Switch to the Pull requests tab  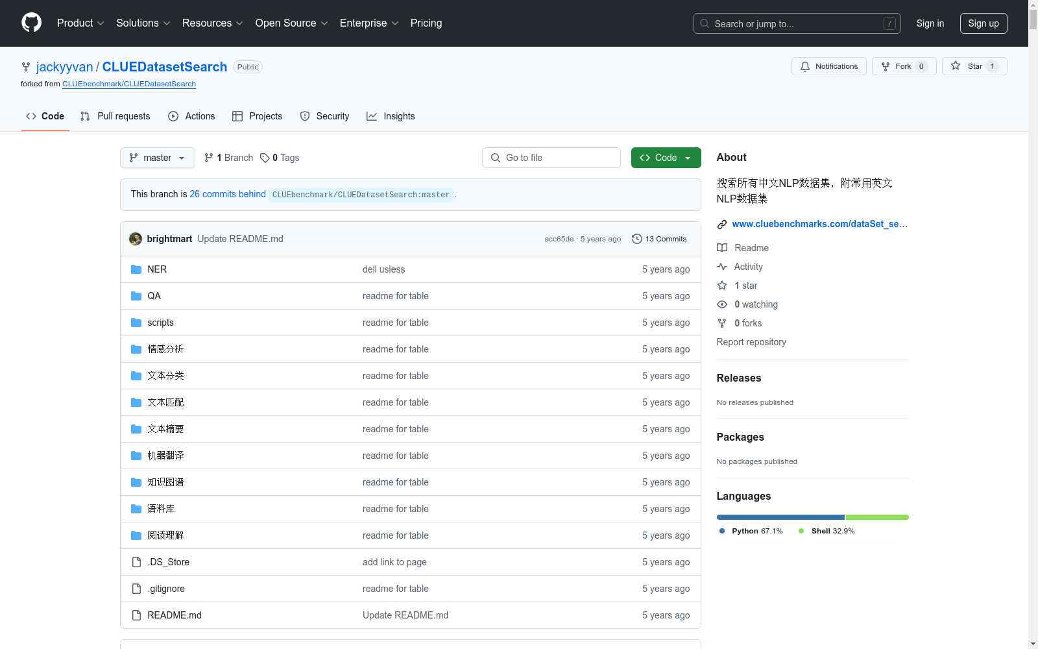coord(115,116)
